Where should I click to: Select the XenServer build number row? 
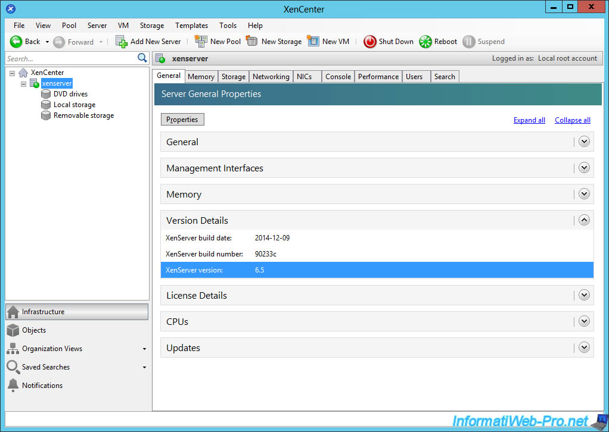point(377,254)
